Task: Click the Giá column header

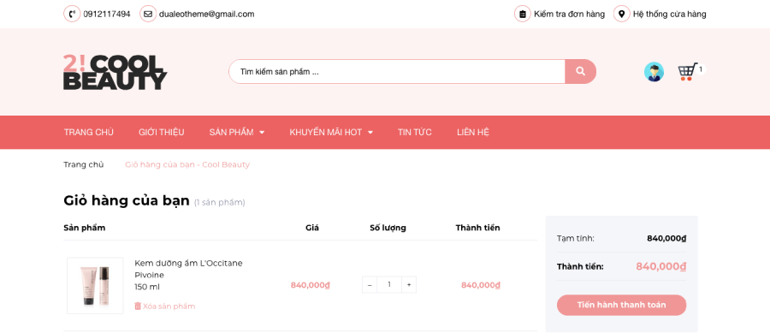Action: point(312,228)
